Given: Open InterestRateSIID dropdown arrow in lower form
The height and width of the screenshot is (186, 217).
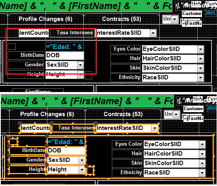Looking at the screenshot, I should 155,128.
